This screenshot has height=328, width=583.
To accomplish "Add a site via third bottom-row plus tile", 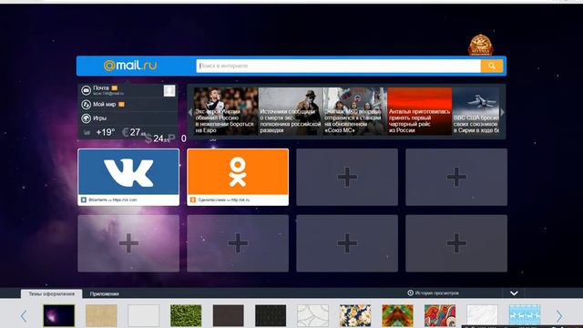I will [x=347, y=243].
